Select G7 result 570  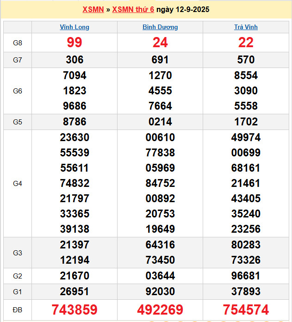pos(246,60)
